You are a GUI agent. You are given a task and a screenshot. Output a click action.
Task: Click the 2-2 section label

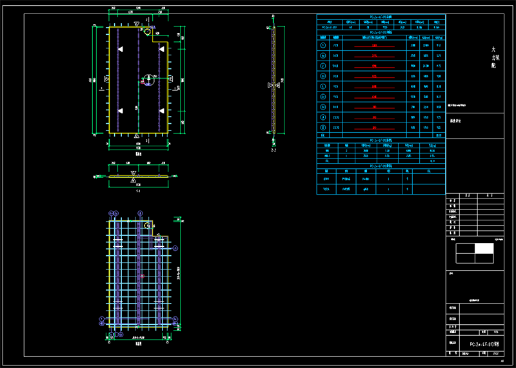click(273, 150)
